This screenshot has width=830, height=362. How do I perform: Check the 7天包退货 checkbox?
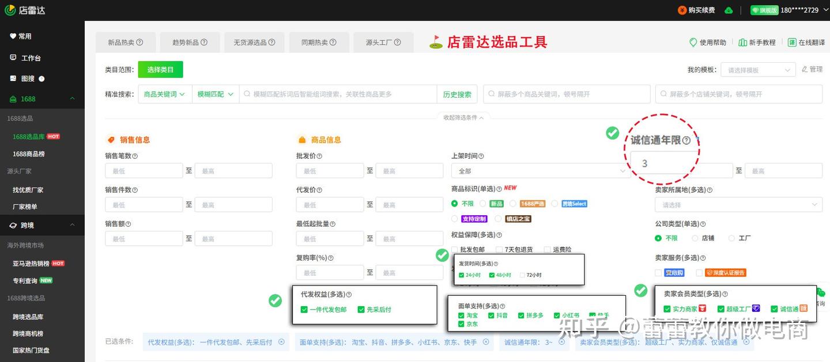point(499,250)
